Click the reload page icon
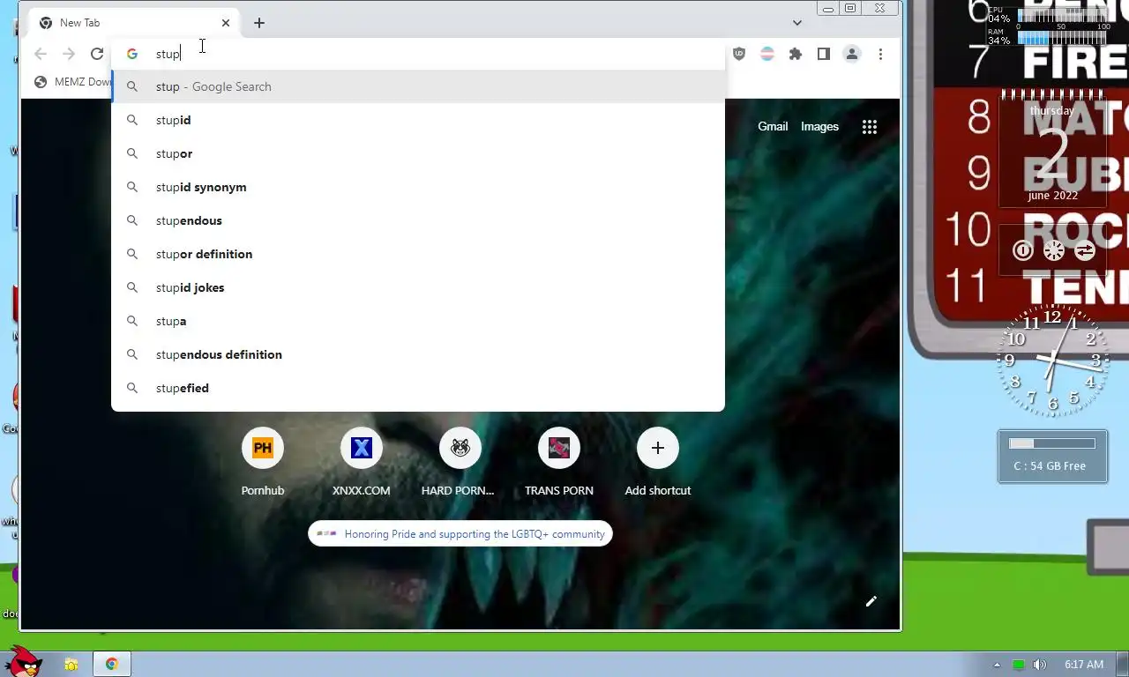The height and width of the screenshot is (677, 1129). [x=97, y=54]
